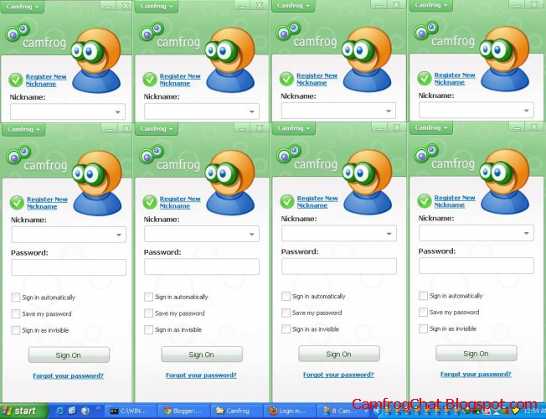Focus the Password field in bottom-left window

[69, 267]
